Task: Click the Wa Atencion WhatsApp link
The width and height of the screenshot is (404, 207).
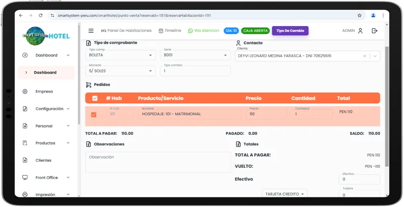Action: (x=203, y=31)
